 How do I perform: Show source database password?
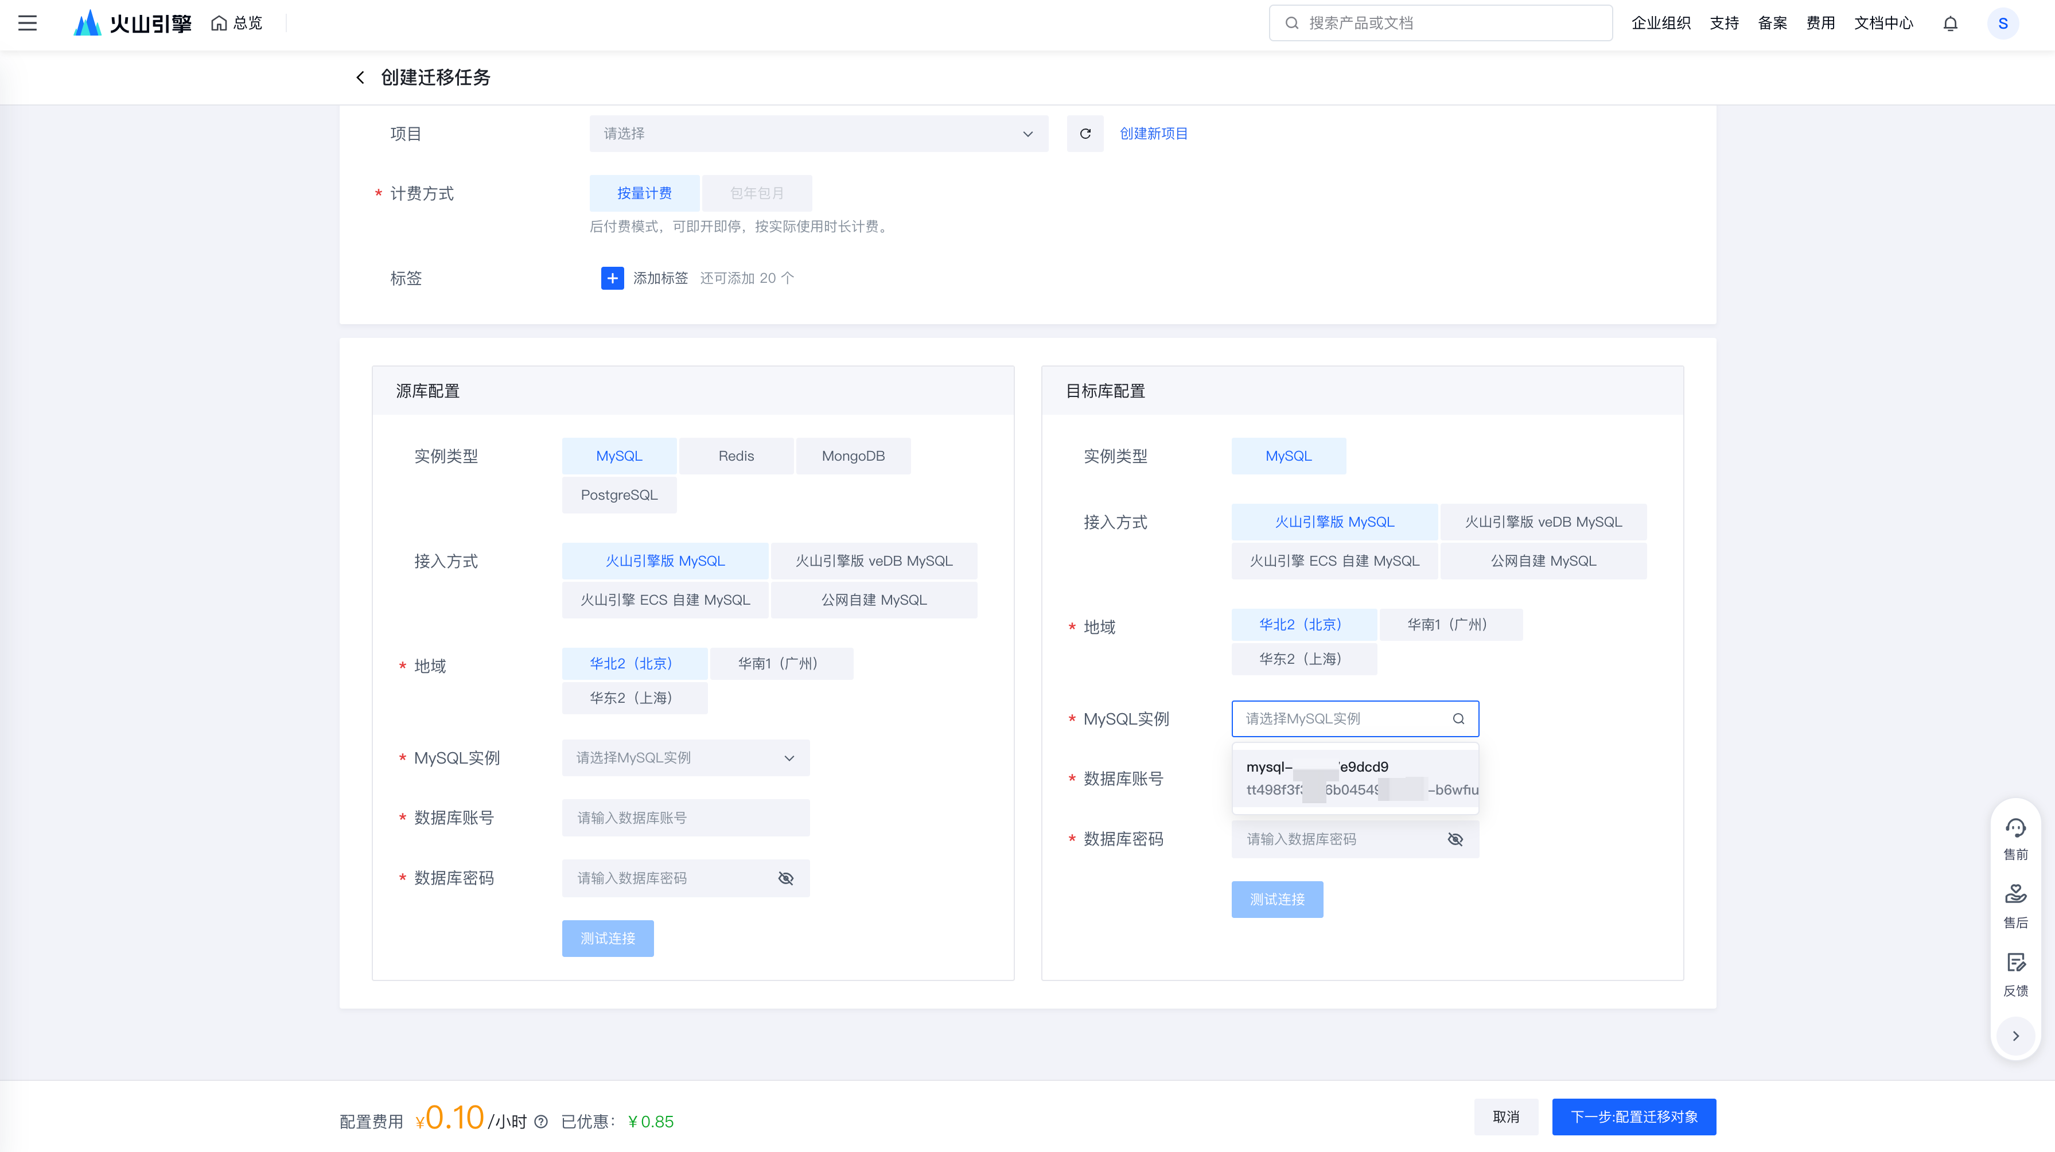pos(786,878)
